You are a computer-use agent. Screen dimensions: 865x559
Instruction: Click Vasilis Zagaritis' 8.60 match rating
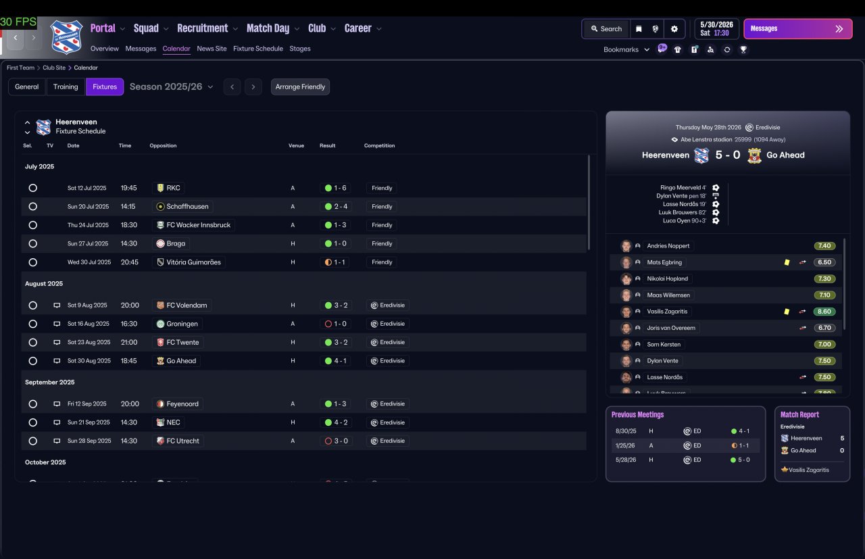tap(824, 312)
